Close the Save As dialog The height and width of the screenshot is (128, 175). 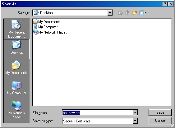click(171, 4)
